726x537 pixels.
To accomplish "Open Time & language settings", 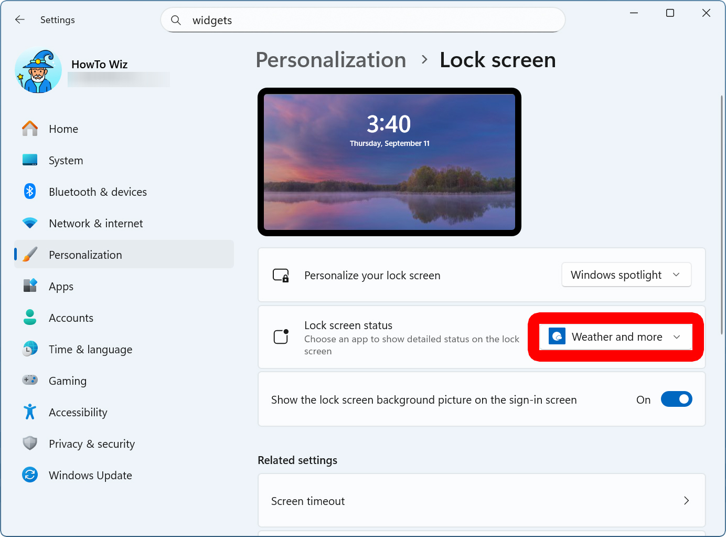I will point(90,350).
